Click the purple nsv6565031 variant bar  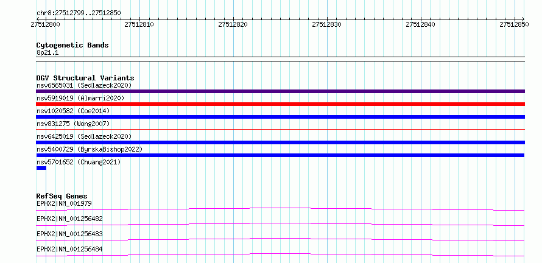[280, 91]
